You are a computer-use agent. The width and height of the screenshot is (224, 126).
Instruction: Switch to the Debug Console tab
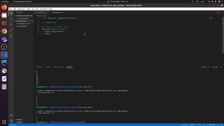(x=58, y=67)
